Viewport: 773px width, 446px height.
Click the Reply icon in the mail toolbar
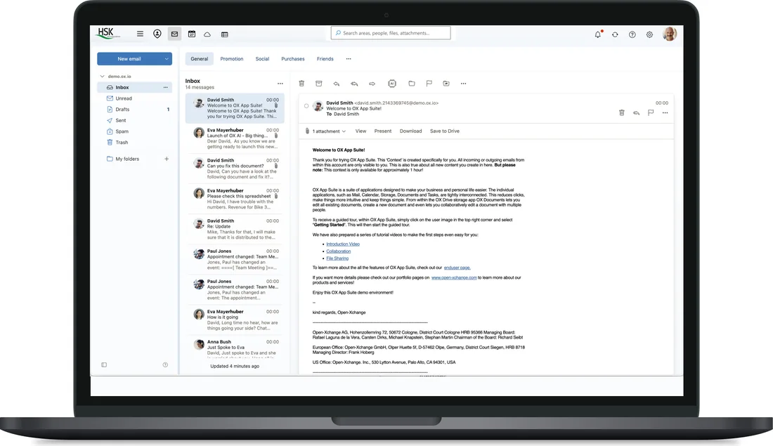(336, 84)
